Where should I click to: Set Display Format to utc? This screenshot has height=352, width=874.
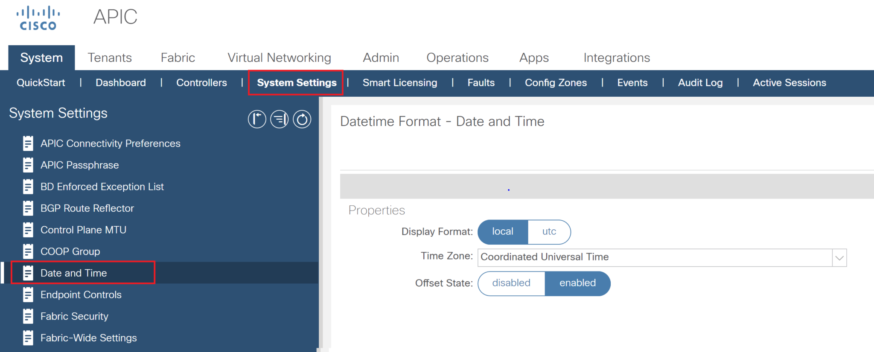[549, 232]
